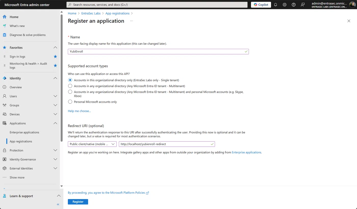Open the help question mark icon
357x209 pixels.
294,5
